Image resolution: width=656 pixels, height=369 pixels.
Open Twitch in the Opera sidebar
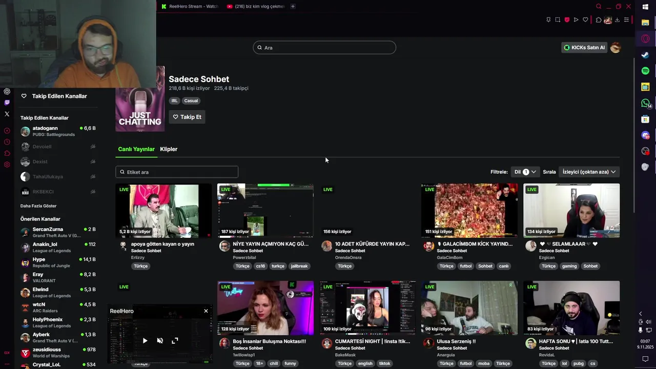(x=7, y=103)
